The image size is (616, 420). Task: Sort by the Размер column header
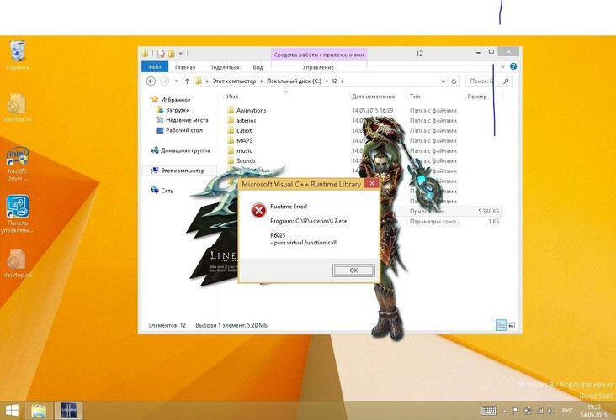click(x=477, y=97)
